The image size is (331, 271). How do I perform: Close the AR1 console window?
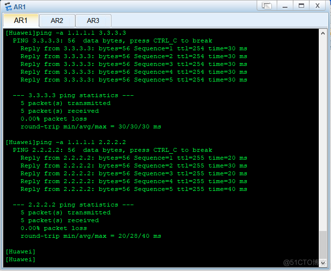pos(317,6)
